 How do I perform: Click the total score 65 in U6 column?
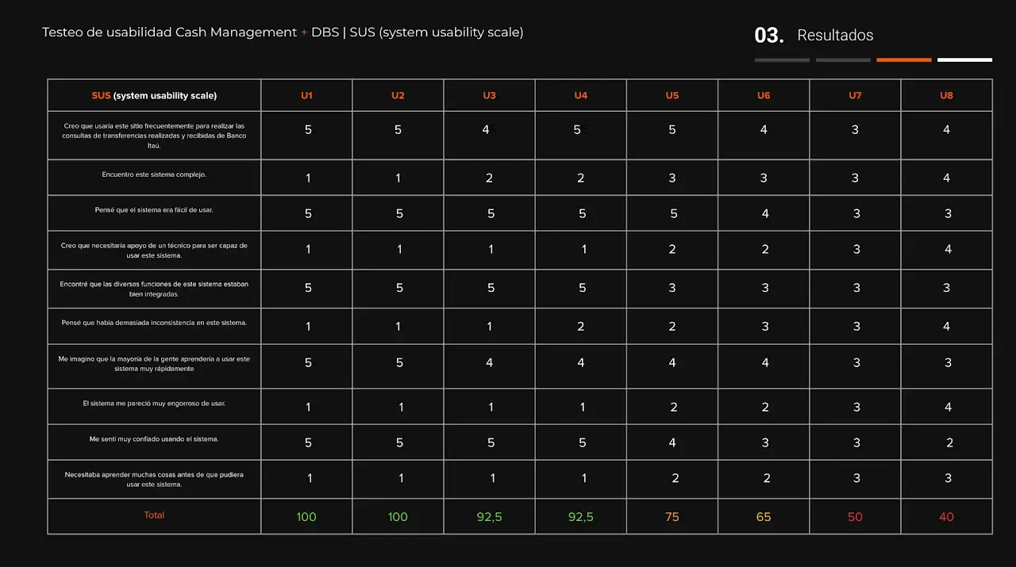[764, 517]
